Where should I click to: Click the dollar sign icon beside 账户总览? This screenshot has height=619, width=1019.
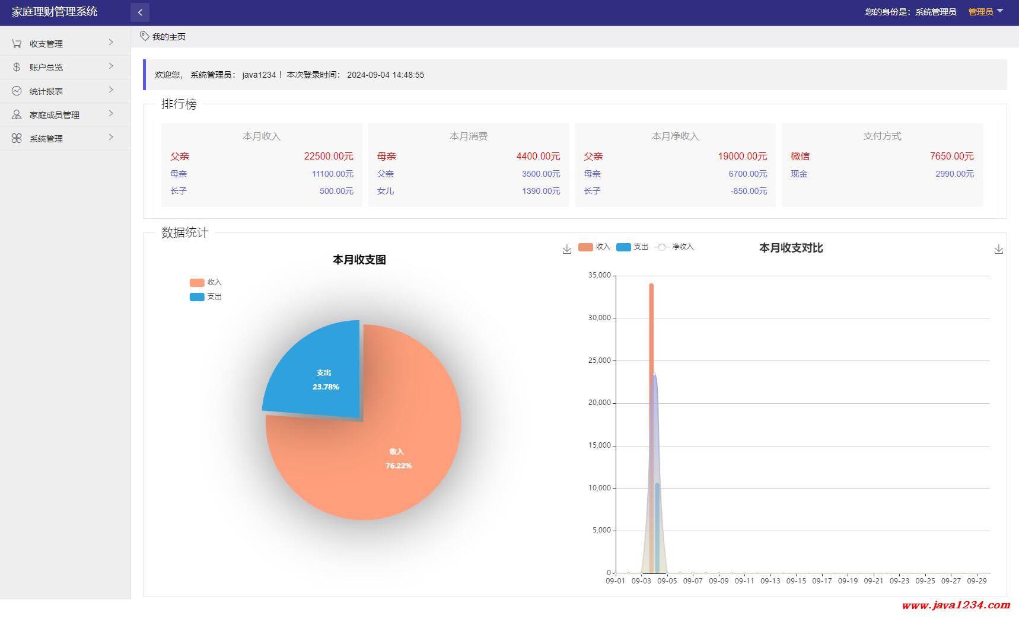(17, 67)
